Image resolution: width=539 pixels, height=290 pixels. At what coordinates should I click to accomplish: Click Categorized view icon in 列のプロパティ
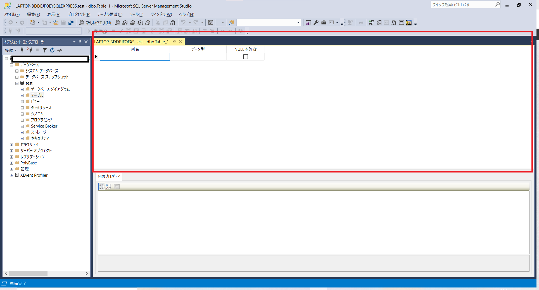pos(101,186)
